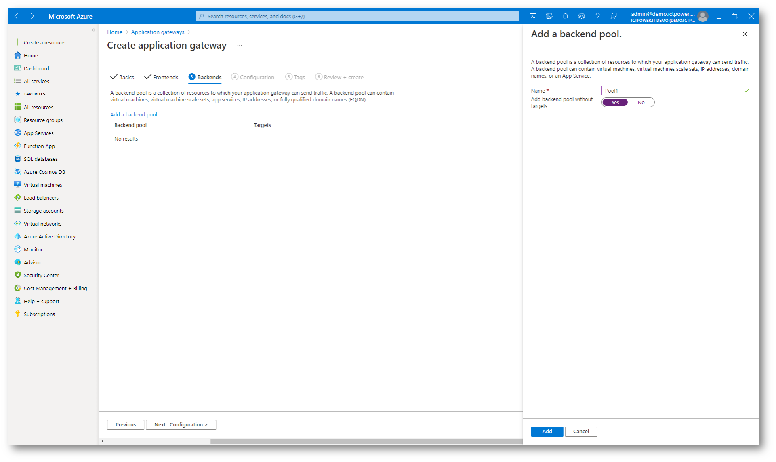Image resolution: width=776 pixels, height=462 pixels.
Task: Click the Virtual networks icon
Action: 18,223
